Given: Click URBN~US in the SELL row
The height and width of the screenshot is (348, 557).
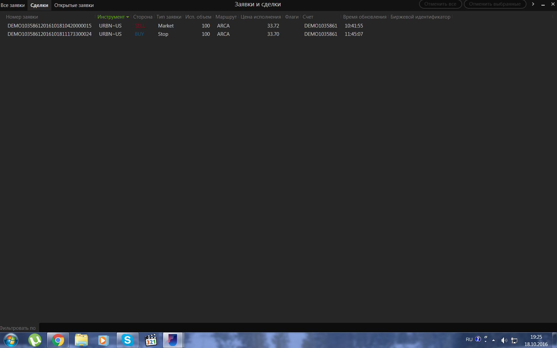Looking at the screenshot, I should point(110,26).
